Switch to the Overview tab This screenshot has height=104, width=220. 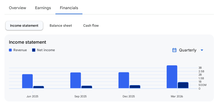point(18,8)
